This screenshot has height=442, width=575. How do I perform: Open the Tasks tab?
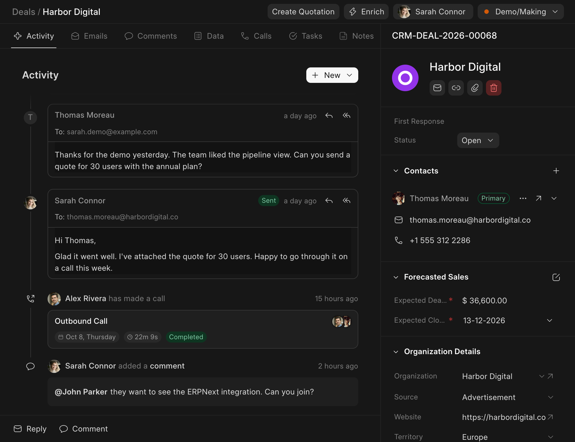[x=305, y=36]
